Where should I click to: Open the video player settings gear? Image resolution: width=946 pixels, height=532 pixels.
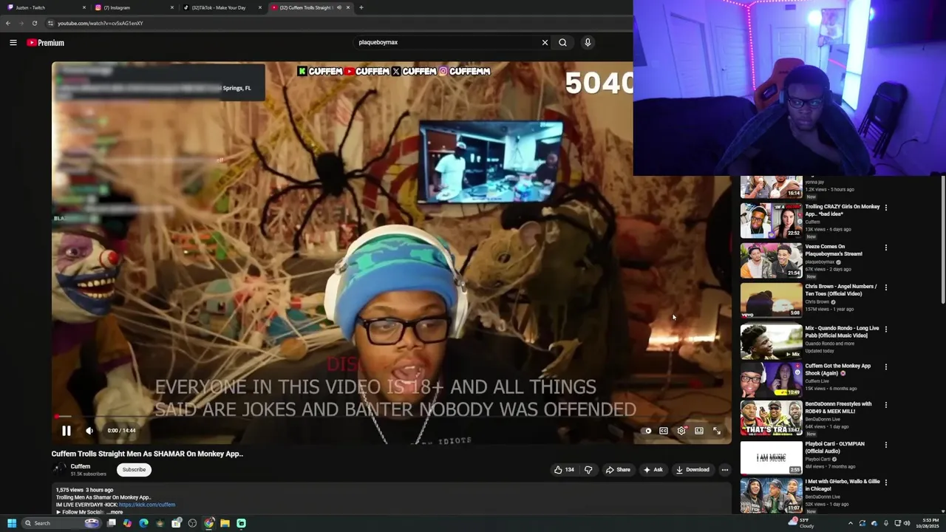click(681, 431)
